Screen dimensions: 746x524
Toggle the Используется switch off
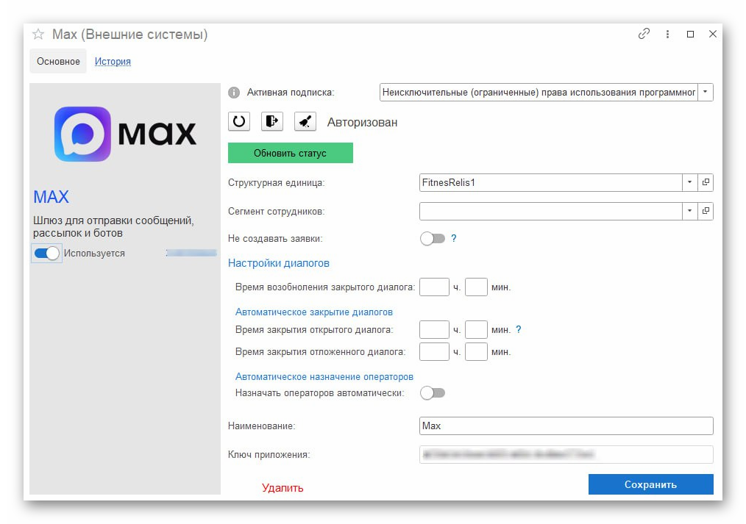click(x=46, y=254)
